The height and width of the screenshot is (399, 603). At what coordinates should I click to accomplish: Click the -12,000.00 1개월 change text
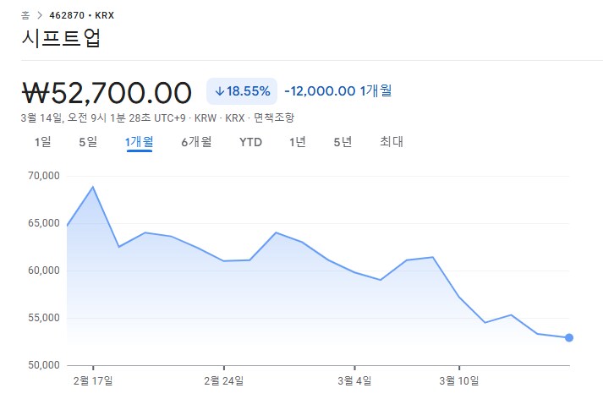pos(338,91)
